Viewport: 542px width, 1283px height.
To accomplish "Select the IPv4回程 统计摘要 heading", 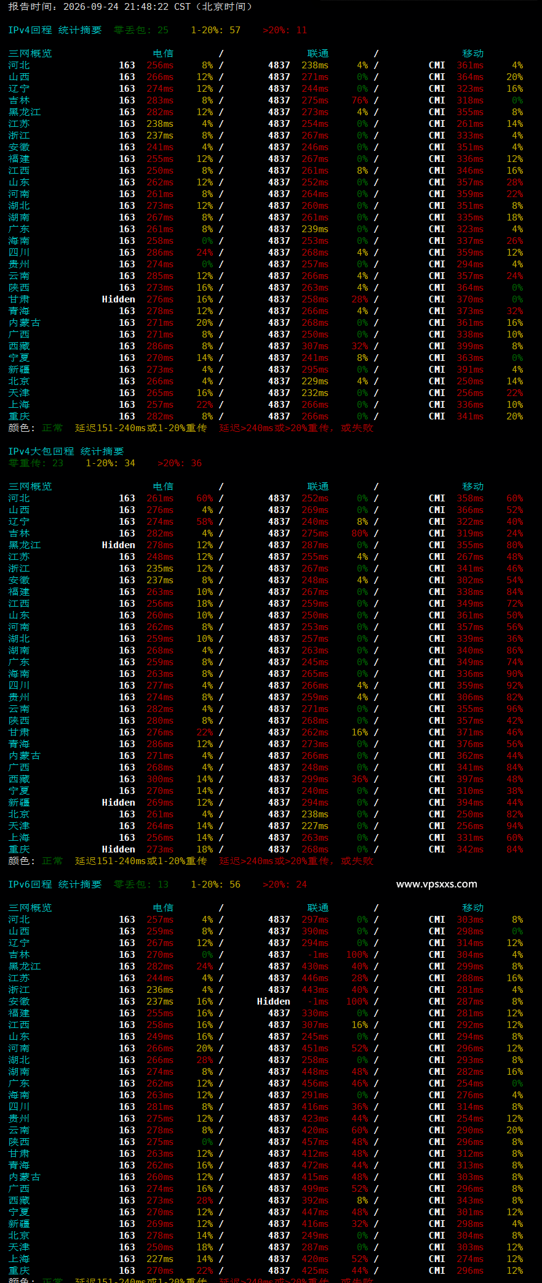I will tap(55, 30).
